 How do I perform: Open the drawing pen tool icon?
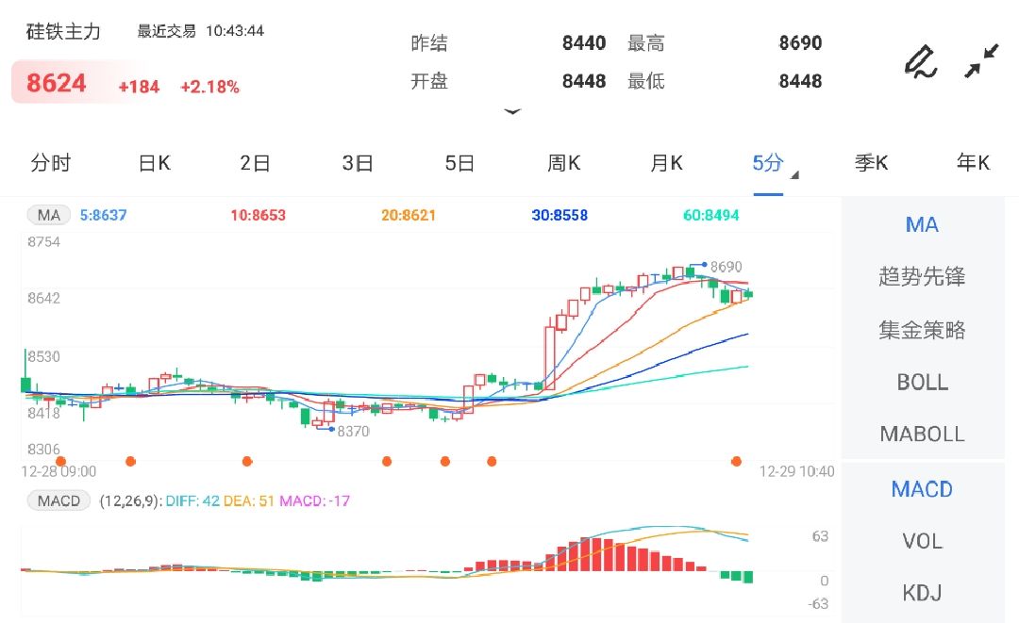pos(922,61)
